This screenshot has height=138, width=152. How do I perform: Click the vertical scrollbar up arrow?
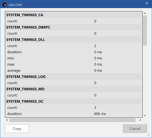145,13
